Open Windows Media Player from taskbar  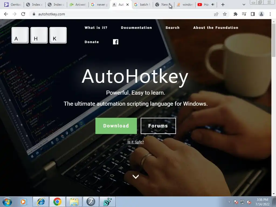click(x=23, y=202)
